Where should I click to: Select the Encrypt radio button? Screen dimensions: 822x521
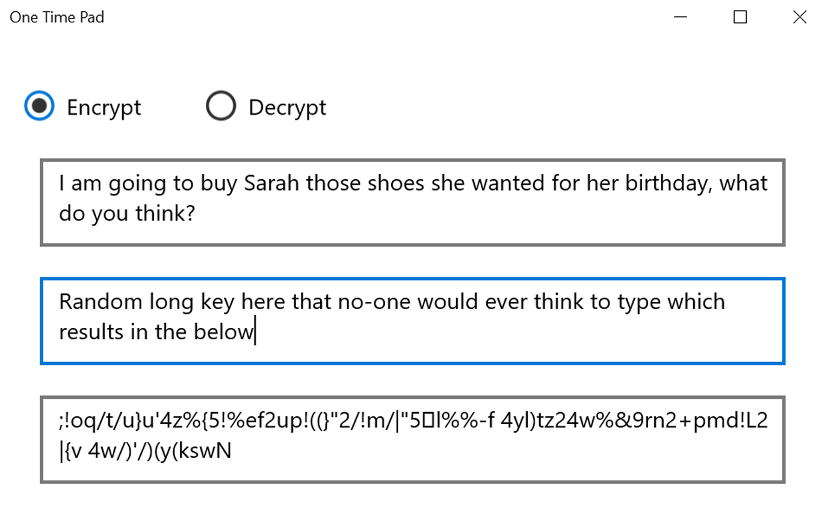tap(40, 106)
